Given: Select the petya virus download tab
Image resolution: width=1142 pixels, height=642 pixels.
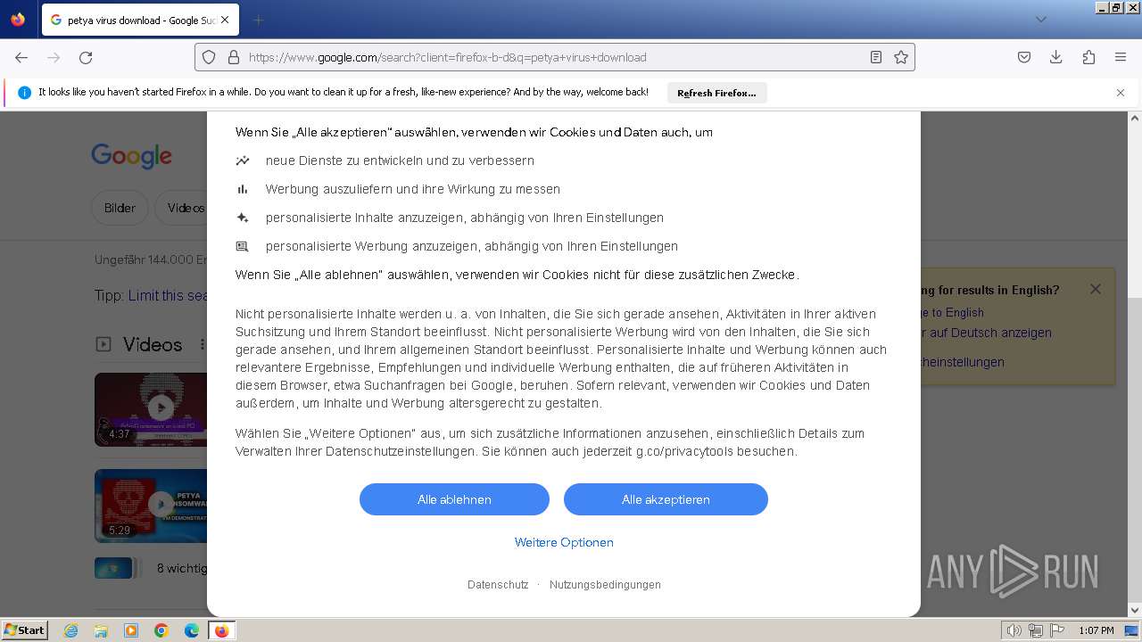Looking at the screenshot, I should click(138, 20).
